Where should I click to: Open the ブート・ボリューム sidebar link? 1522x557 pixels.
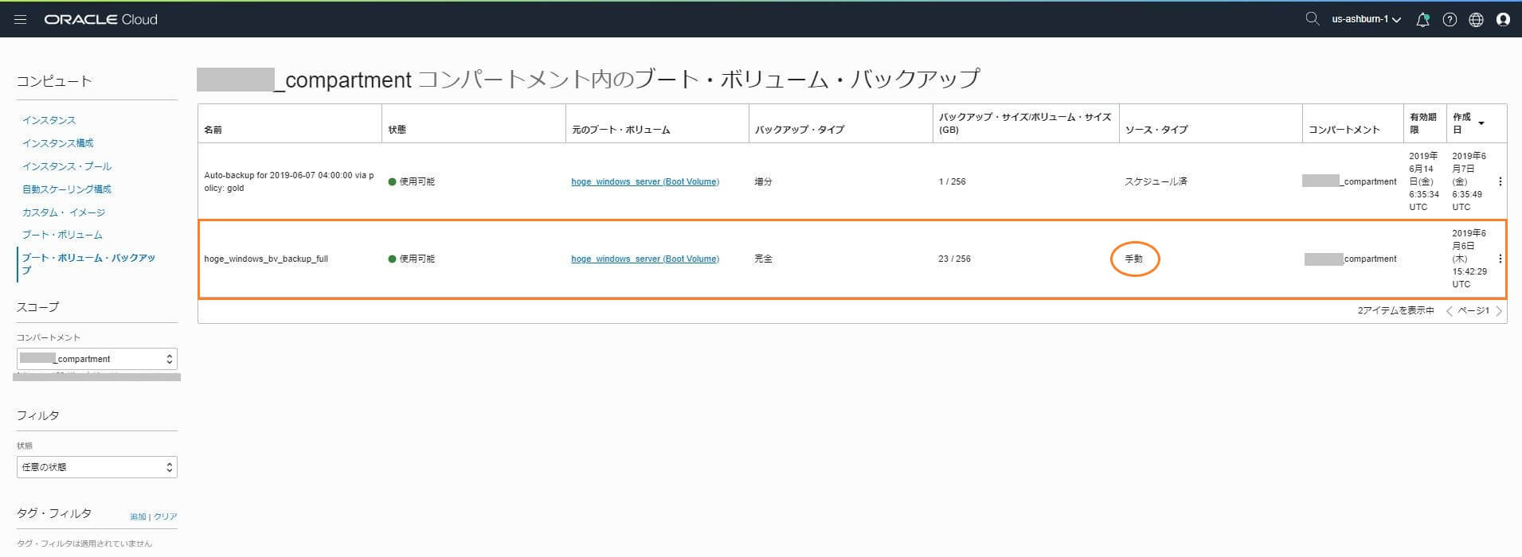click(x=62, y=235)
